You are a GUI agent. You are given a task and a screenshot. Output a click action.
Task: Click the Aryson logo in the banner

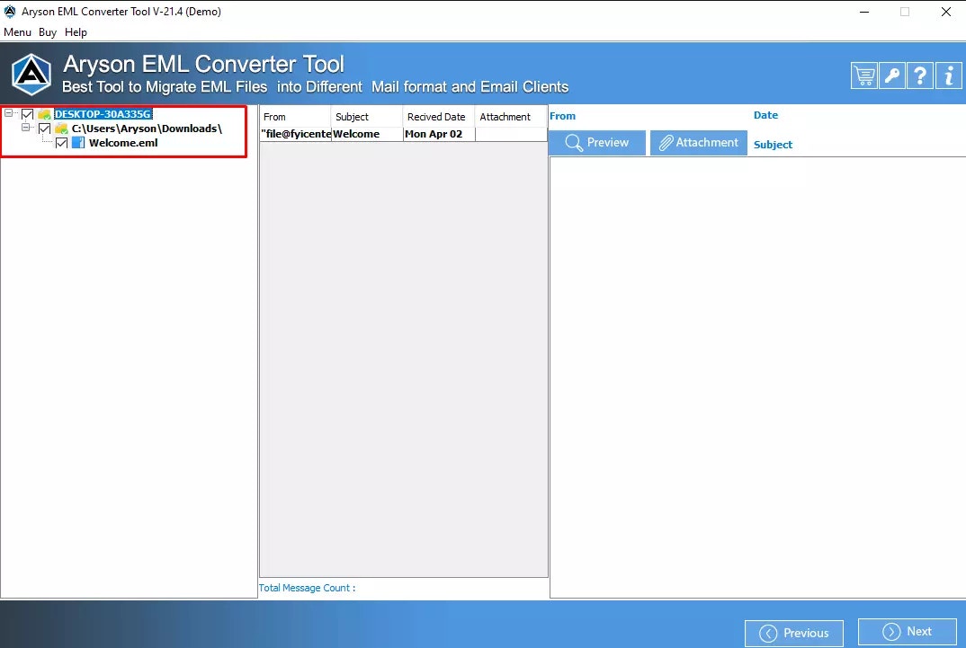coord(31,75)
